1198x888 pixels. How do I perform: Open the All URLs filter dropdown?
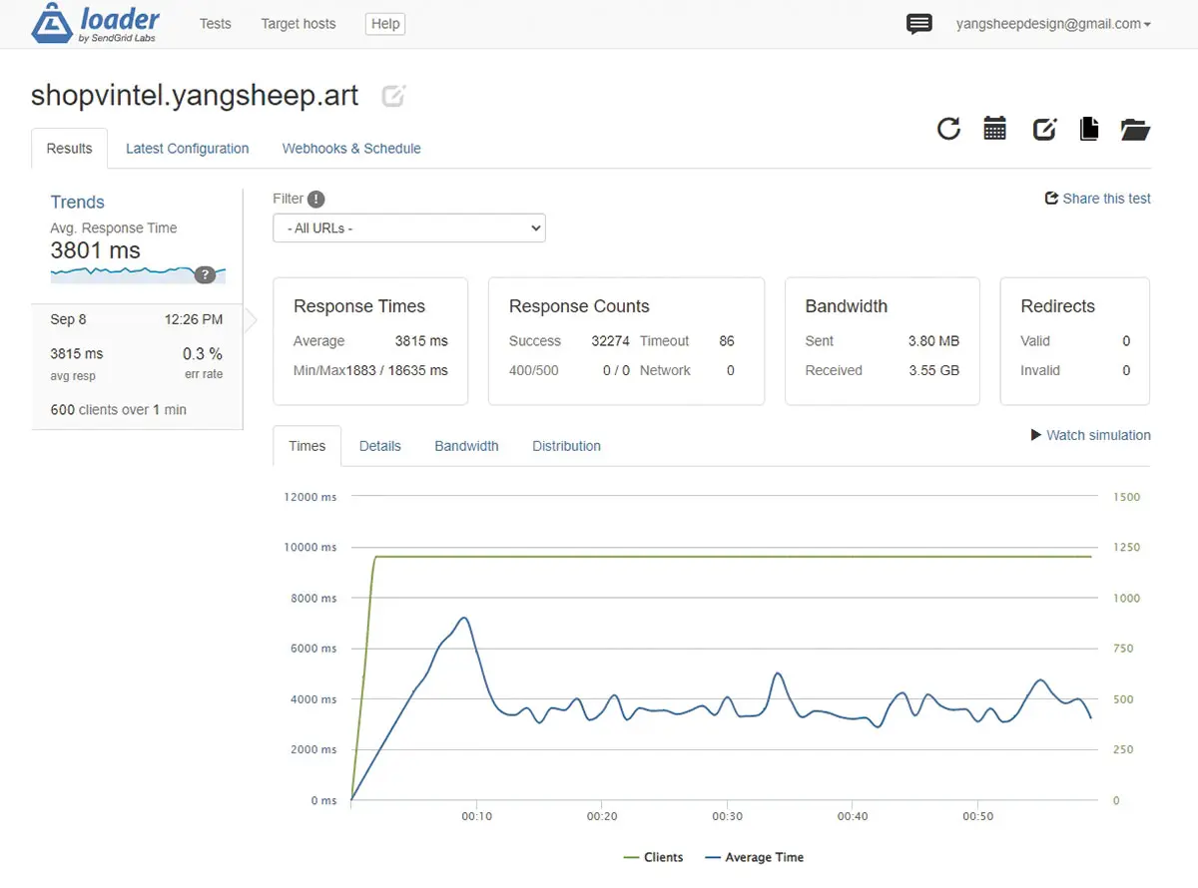click(x=409, y=227)
